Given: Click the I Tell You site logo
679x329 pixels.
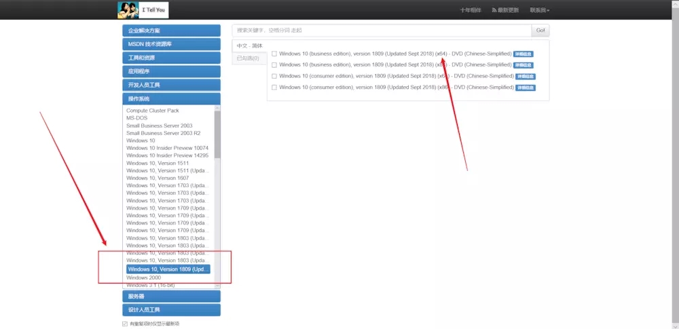Looking at the screenshot, I should click(x=143, y=10).
